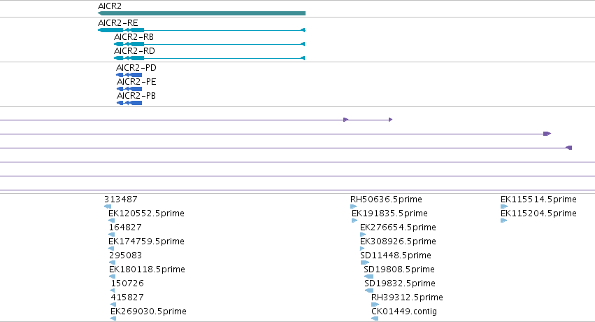
Task: Select the arrow glyph under EK174759.5prime
Action: [111, 248]
